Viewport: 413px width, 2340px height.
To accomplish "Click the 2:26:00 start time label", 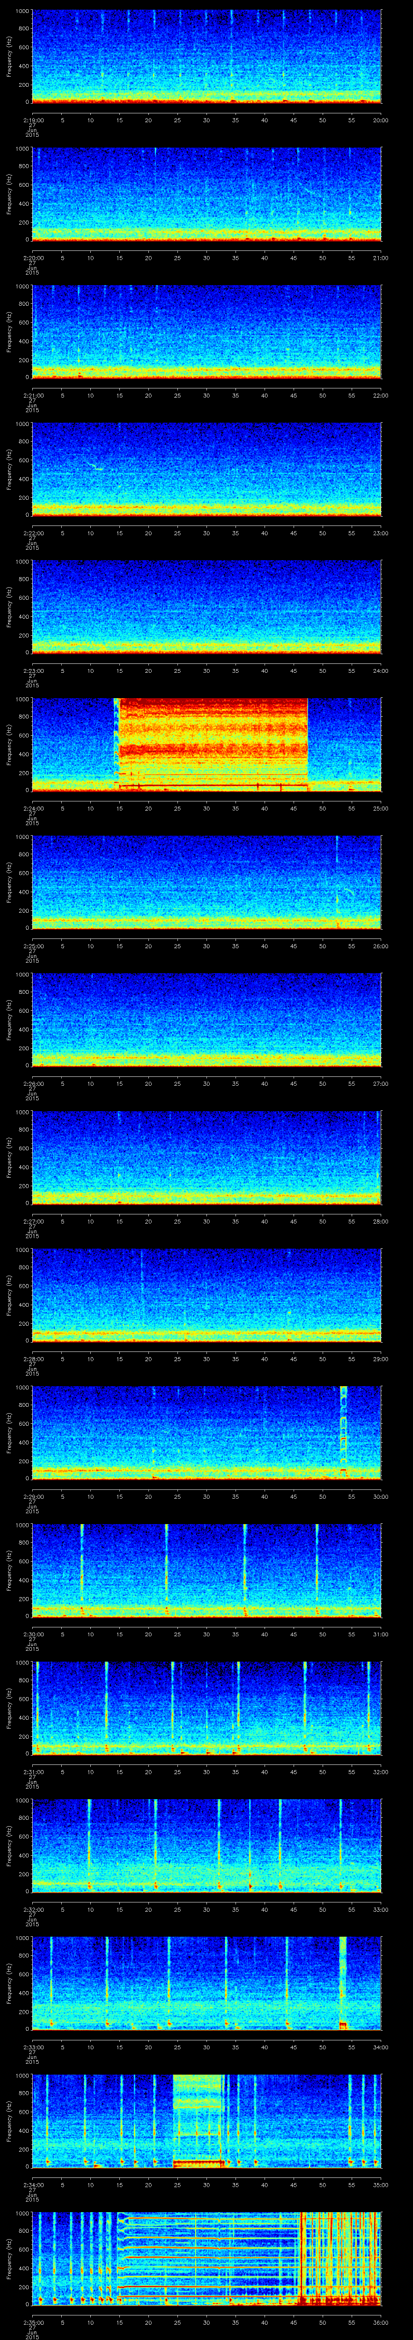I will pos(33,1084).
